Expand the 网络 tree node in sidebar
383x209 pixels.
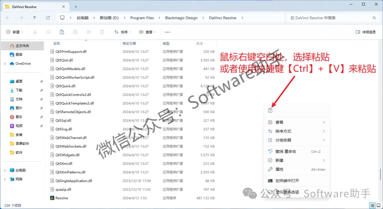(x=5, y=179)
